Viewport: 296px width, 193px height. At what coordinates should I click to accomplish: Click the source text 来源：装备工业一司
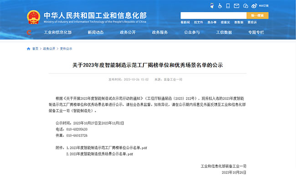click(x=168, y=79)
